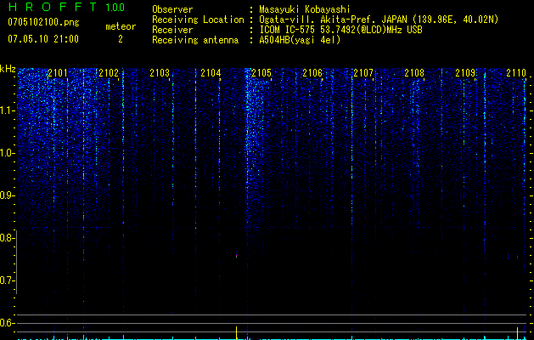Click the Observer label

tap(172, 9)
